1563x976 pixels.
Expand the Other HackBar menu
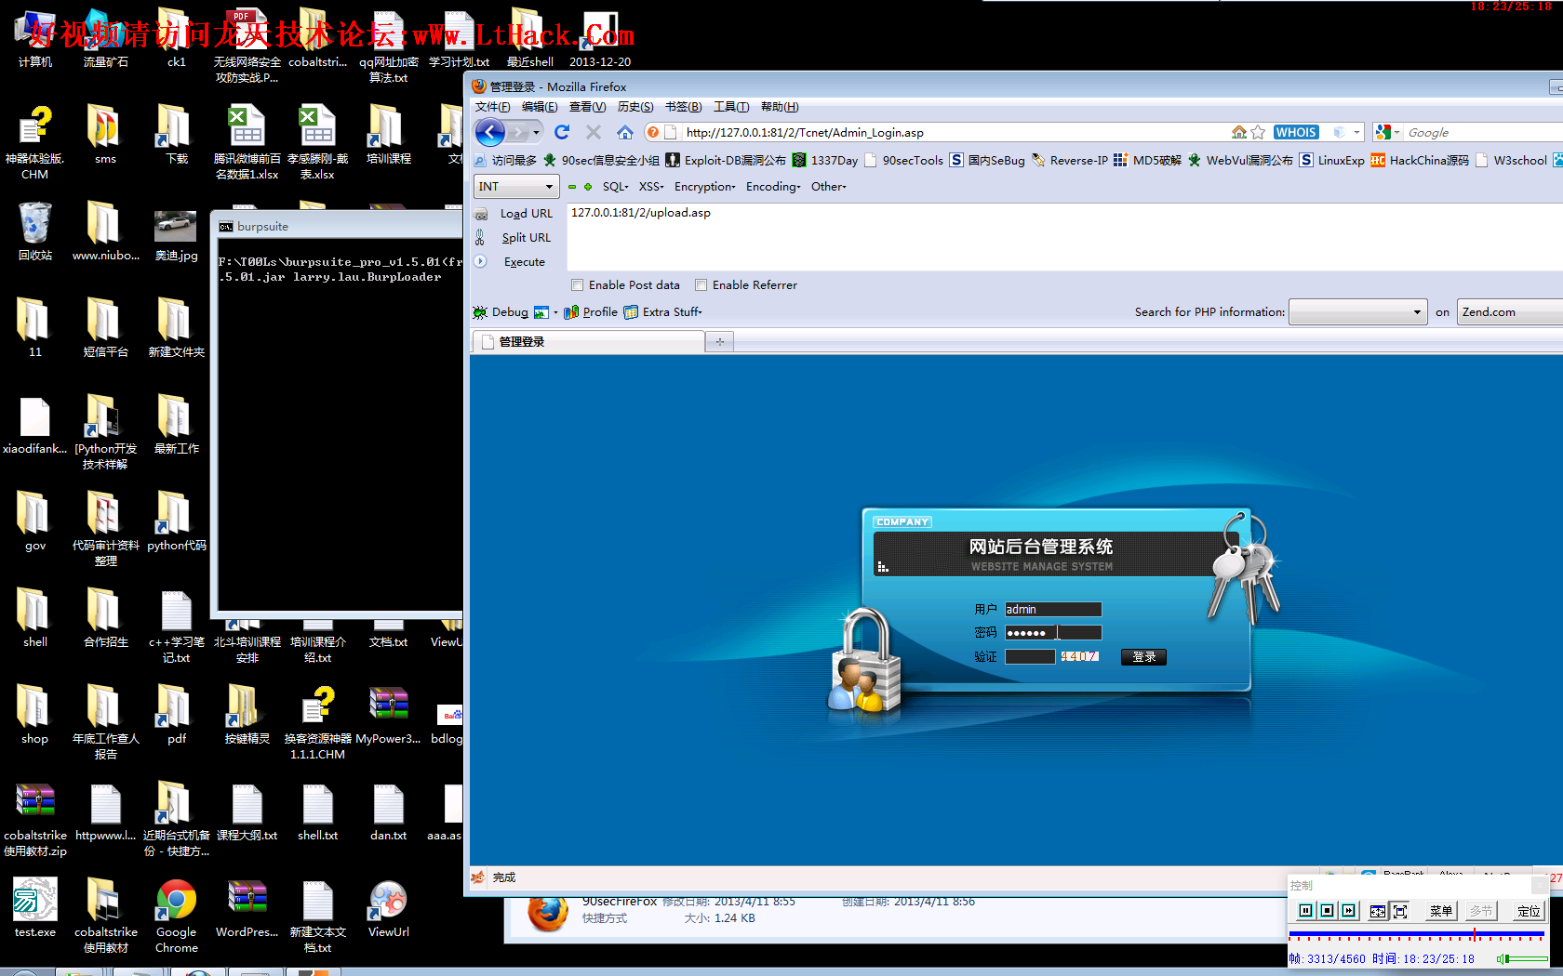[x=828, y=186]
